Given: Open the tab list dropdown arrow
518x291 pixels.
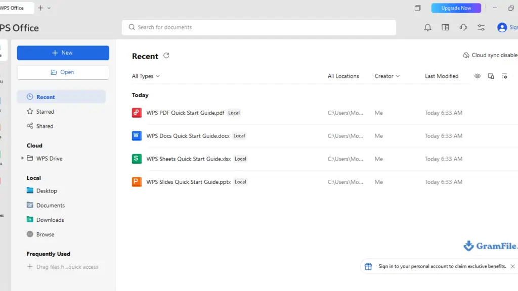Looking at the screenshot, I should pyautogui.click(x=49, y=8).
